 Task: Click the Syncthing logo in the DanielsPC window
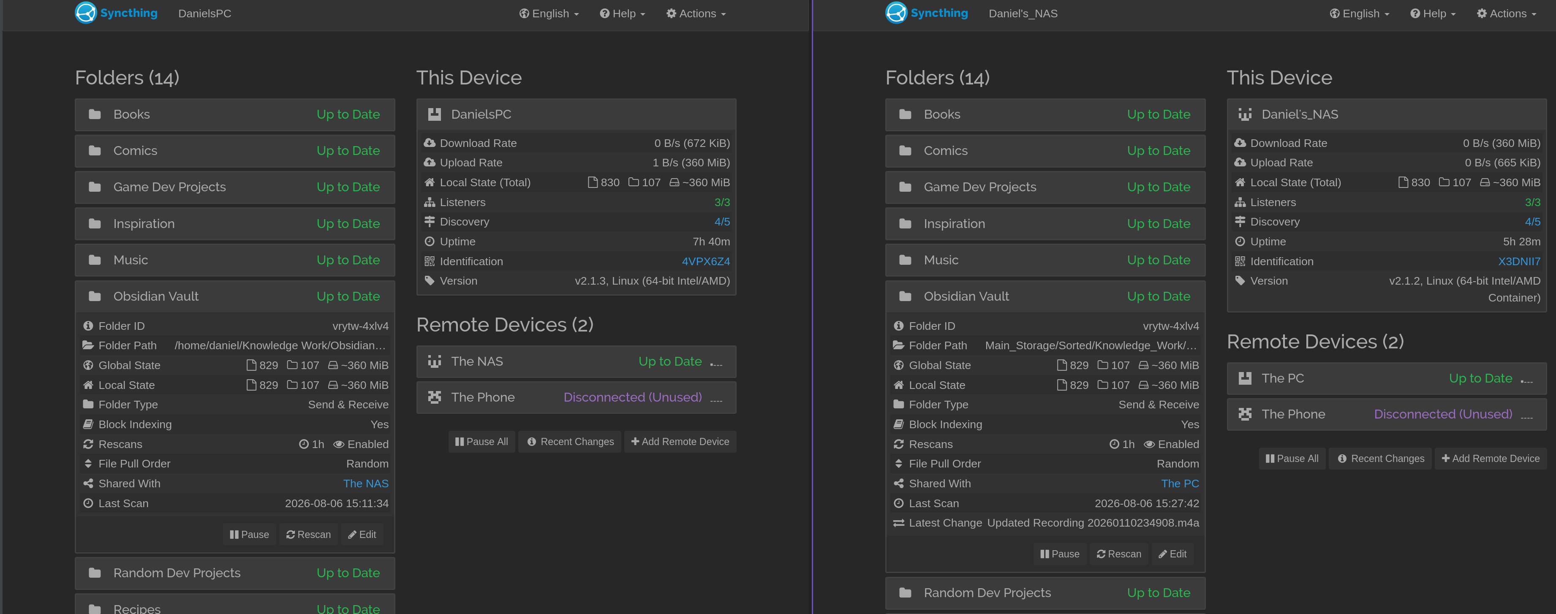tap(116, 13)
